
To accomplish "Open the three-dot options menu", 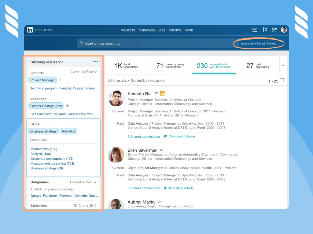I will 96,62.
